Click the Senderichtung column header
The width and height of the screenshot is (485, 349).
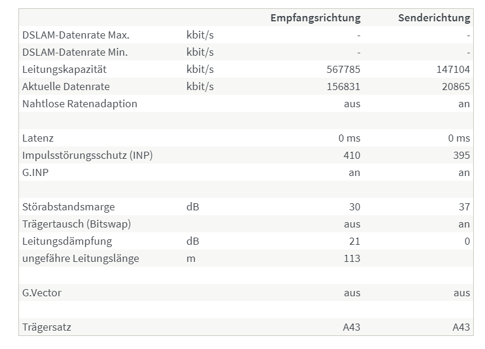point(434,18)
